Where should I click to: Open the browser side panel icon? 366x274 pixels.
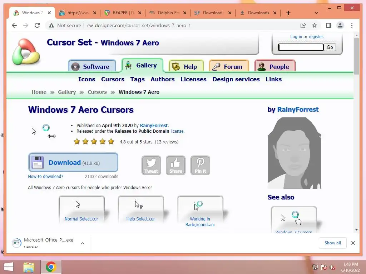coord(329,25)
